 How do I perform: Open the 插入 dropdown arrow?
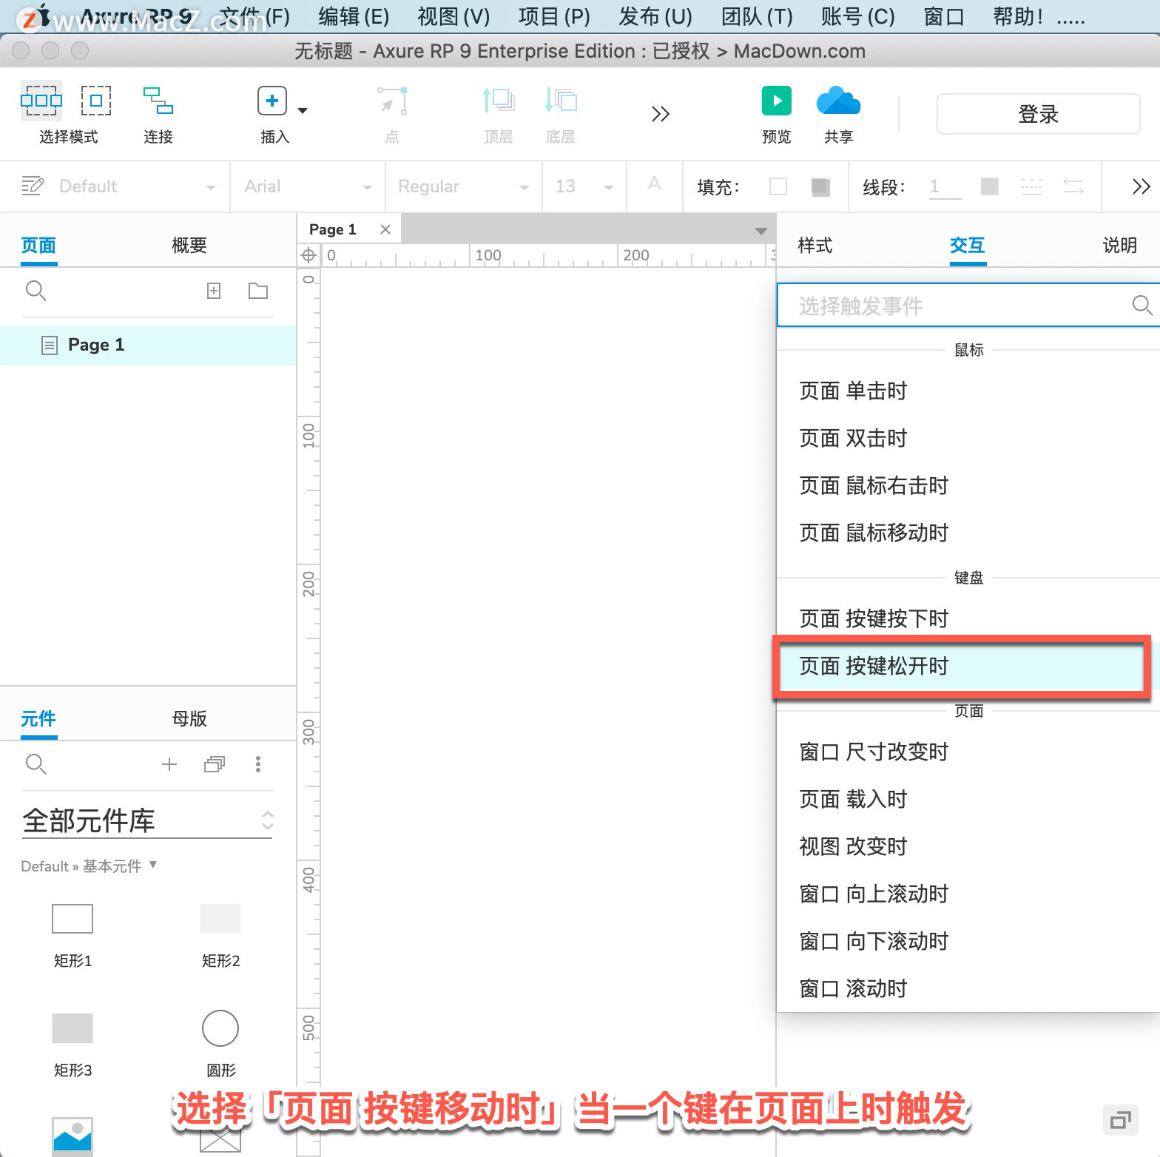302,110
